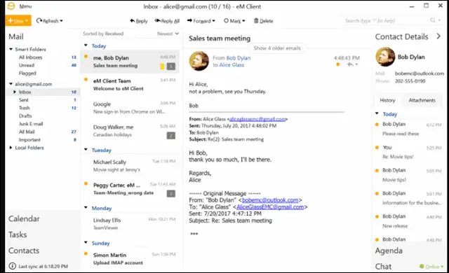
Task: Collapse the Monday message group
Action: click(86, 208)
